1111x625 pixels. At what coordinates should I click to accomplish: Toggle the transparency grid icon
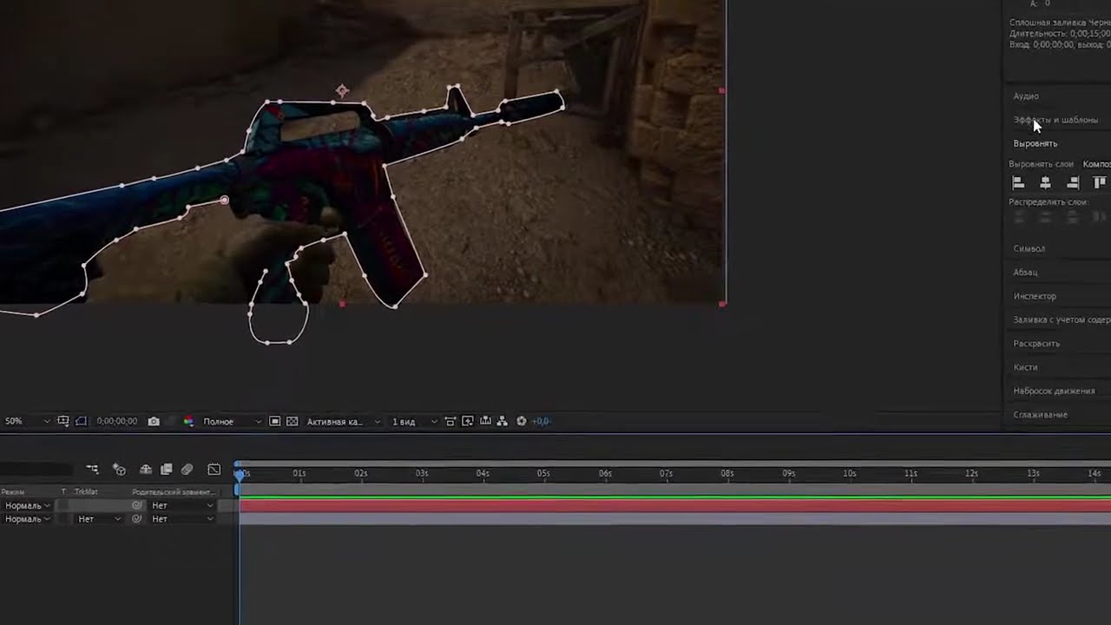pos(292,421)
